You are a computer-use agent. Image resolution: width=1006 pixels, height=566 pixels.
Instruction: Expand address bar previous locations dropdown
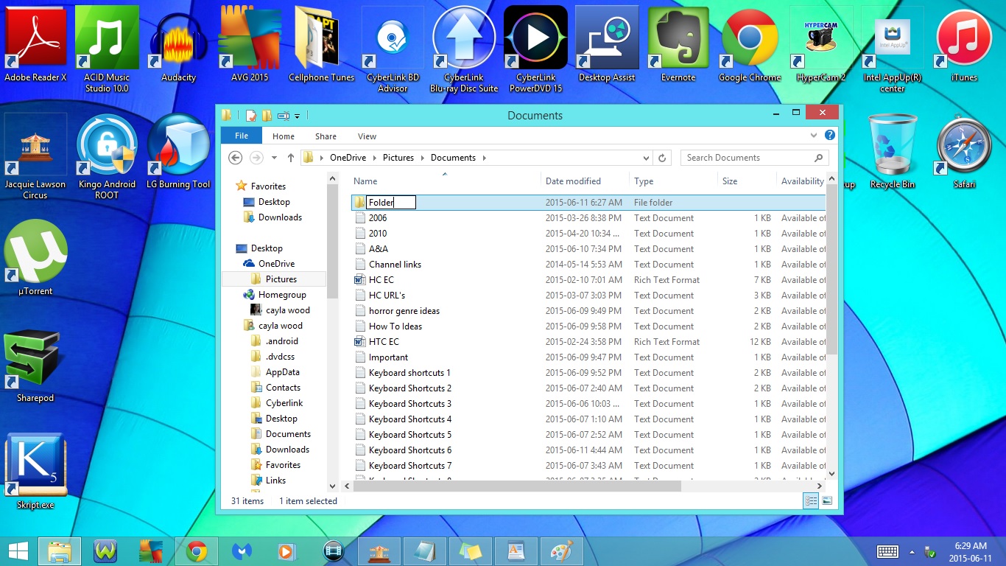(647, 158)
